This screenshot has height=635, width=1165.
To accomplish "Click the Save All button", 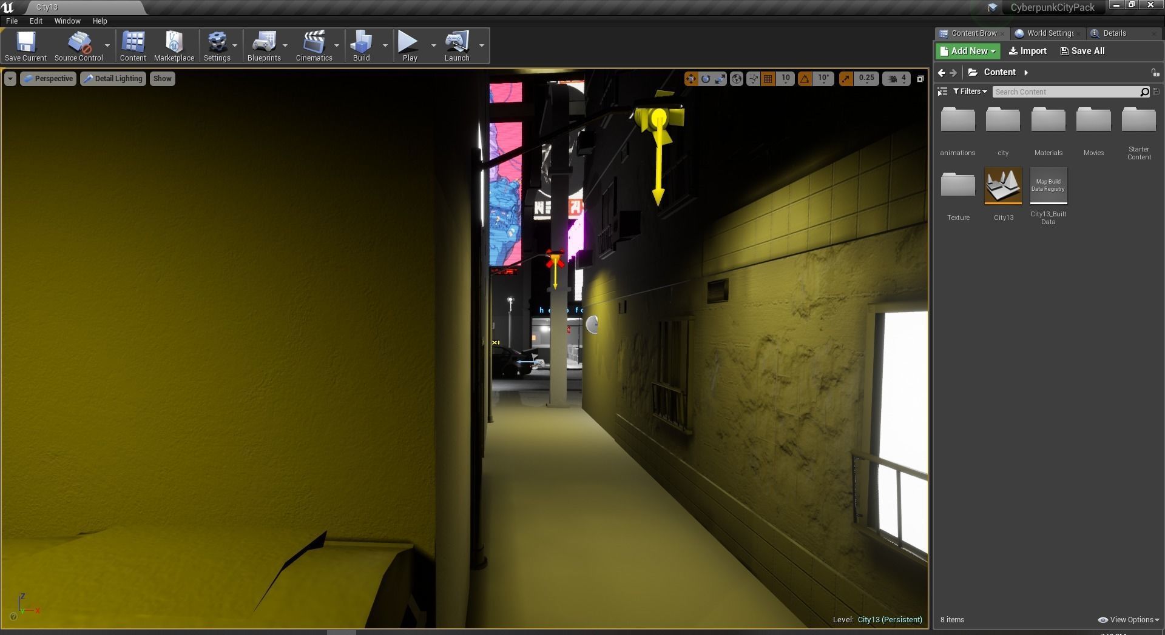I will [x=1082, y=51].
